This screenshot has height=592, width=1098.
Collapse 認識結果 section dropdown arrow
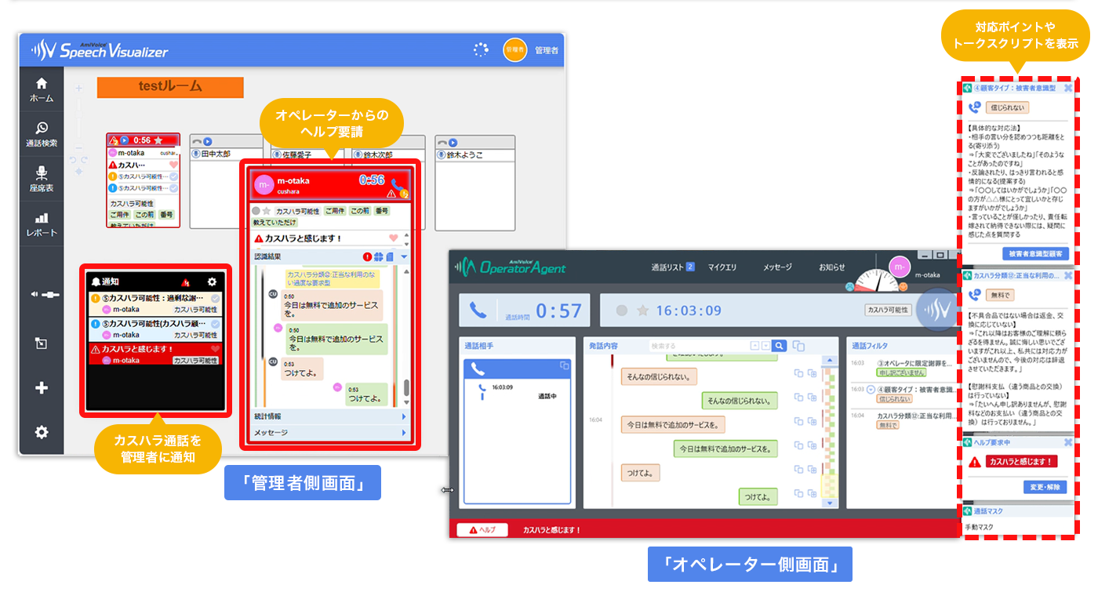(x=404, y=256)
